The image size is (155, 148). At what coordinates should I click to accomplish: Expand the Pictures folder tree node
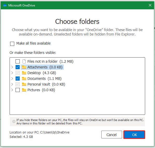tap(12, 90)
